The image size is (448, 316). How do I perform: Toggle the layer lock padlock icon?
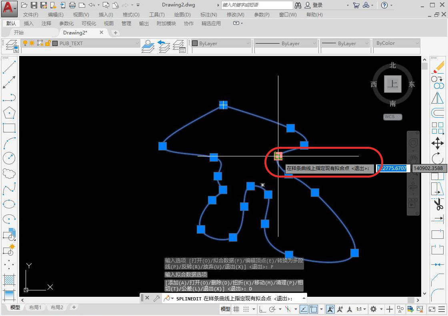coord(48,43)
